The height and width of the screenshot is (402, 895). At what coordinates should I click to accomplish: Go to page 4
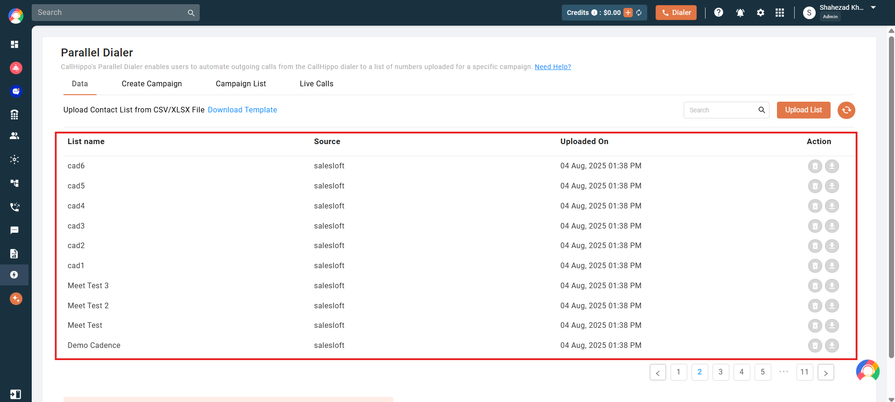pyautogui.click(x=742, y=372)
